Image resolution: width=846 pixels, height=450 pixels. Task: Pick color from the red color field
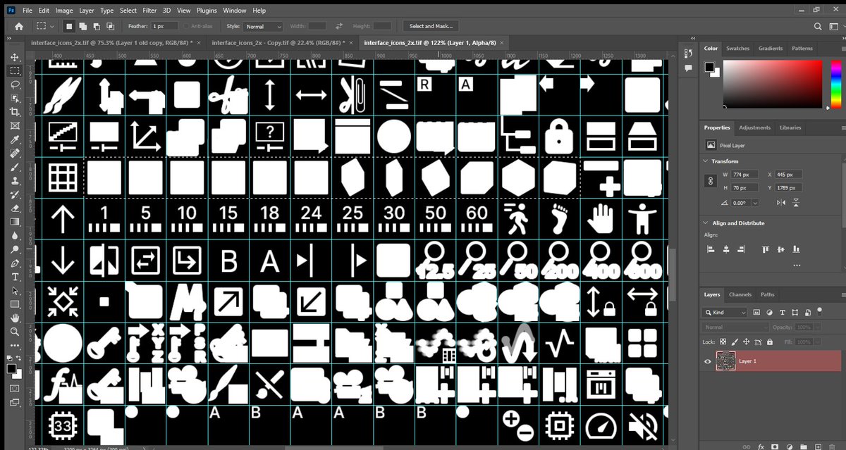[773, 85]
